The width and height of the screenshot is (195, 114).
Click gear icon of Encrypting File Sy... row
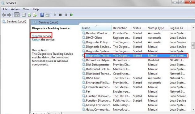coord(84,82)
